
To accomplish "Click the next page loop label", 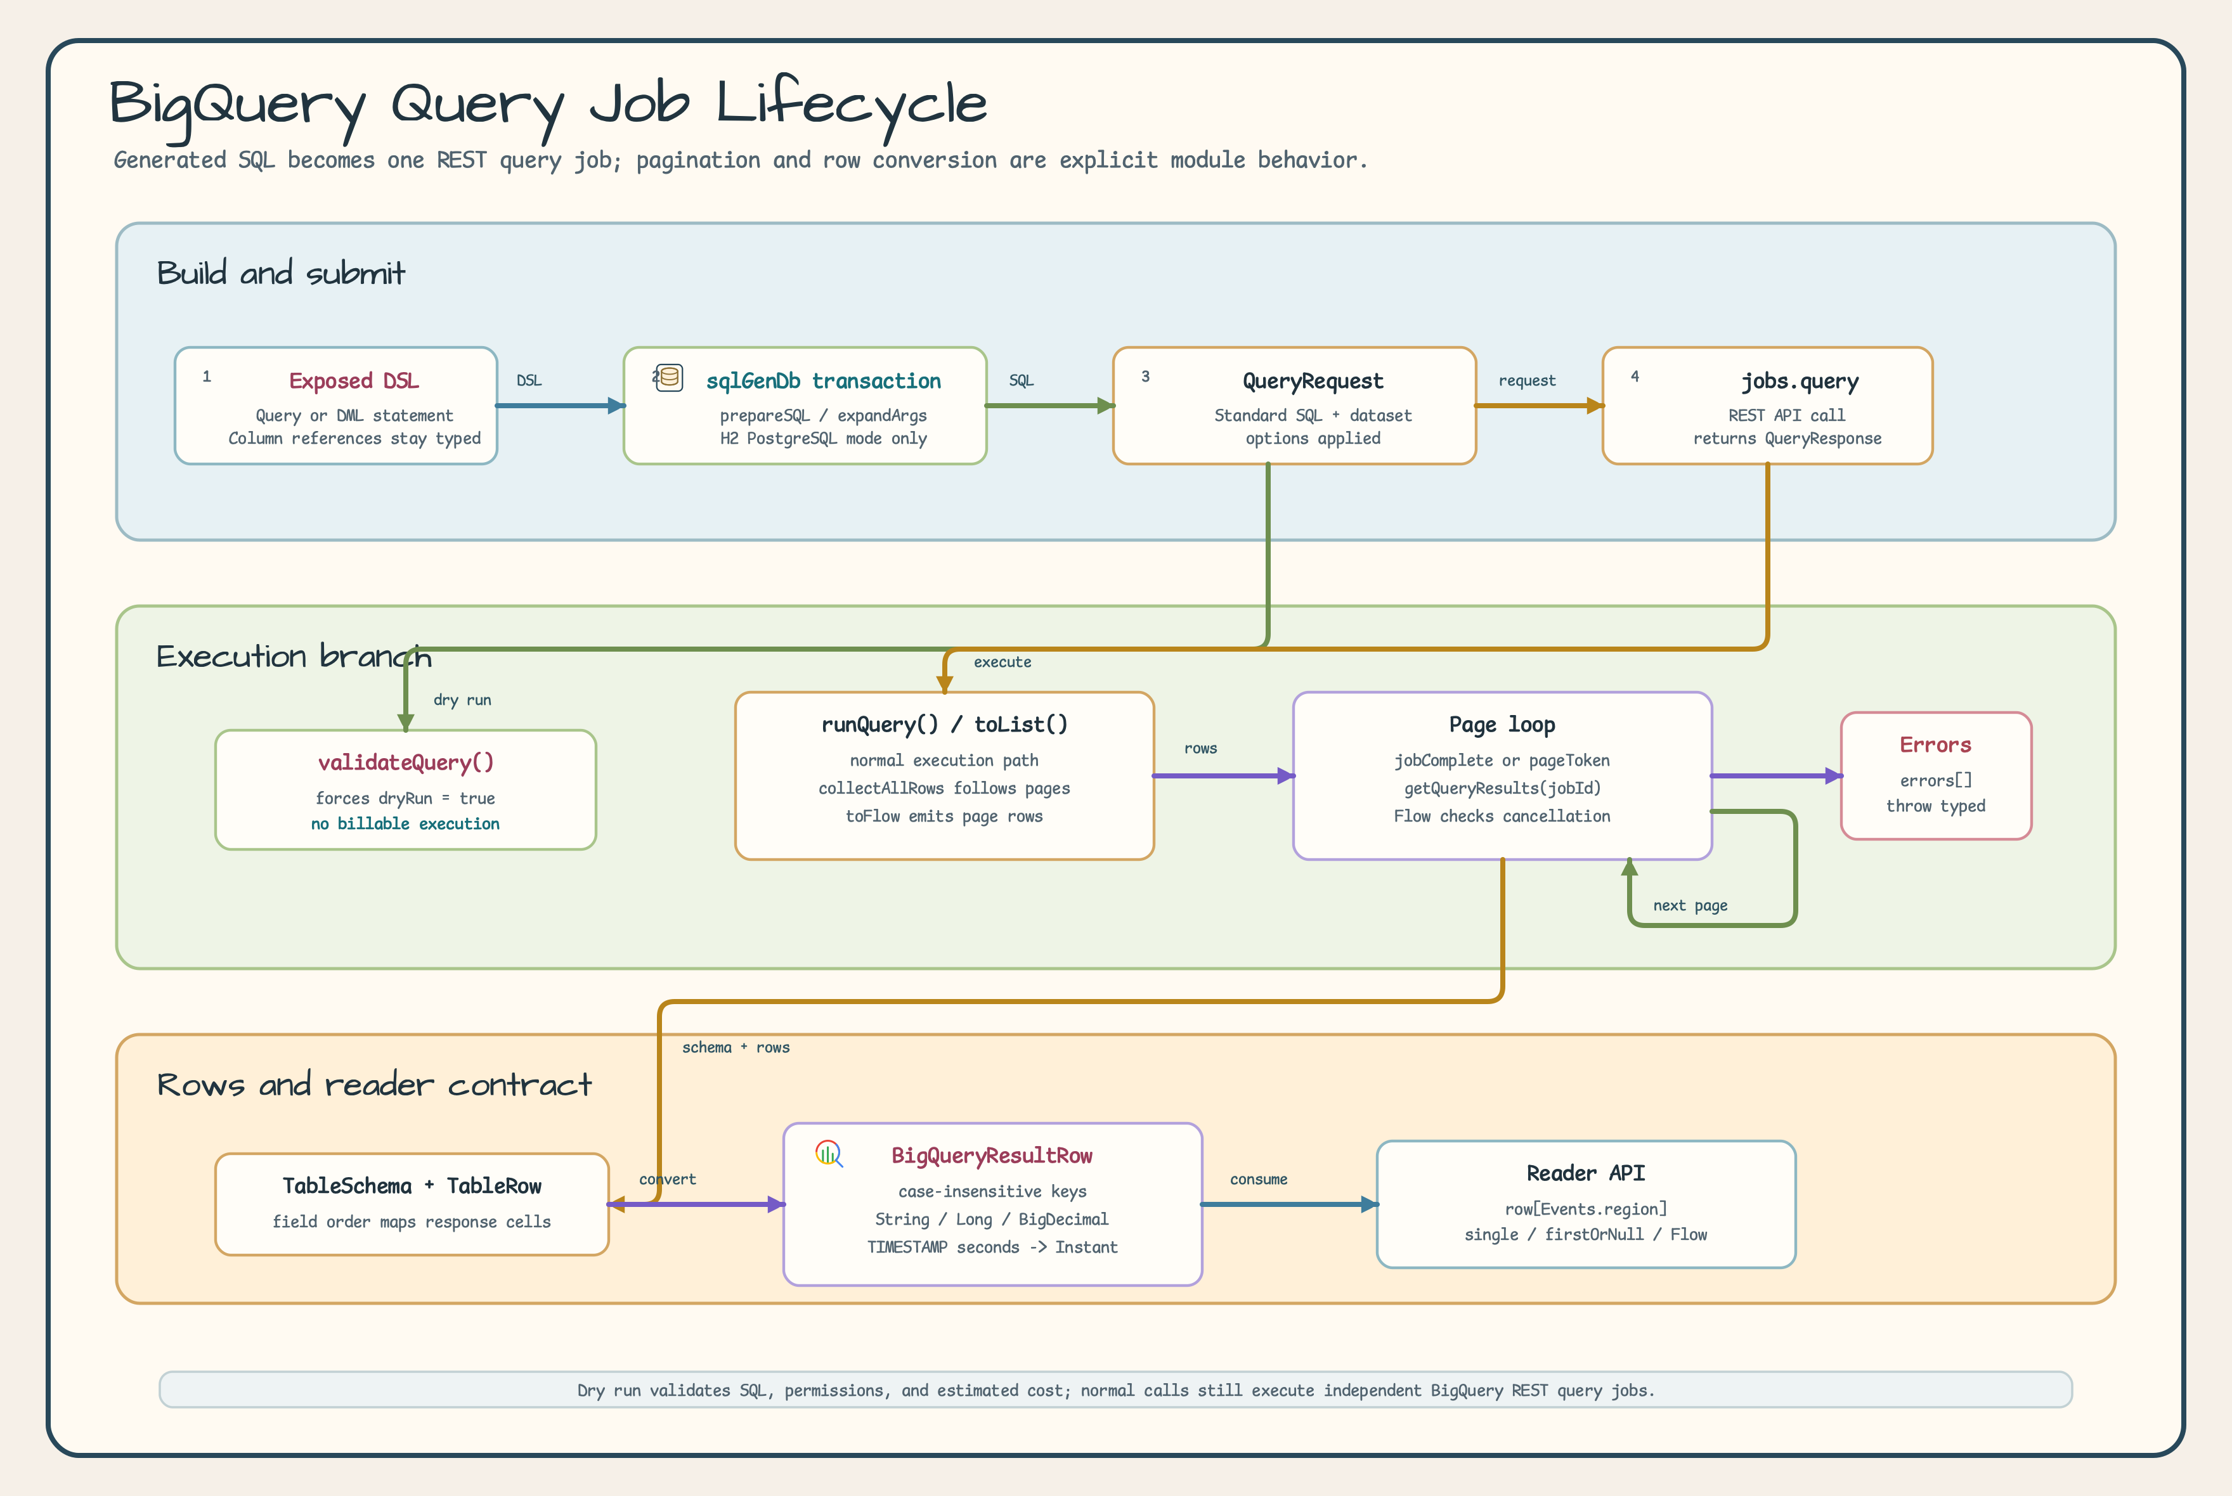I will (x=1690, y=905).
